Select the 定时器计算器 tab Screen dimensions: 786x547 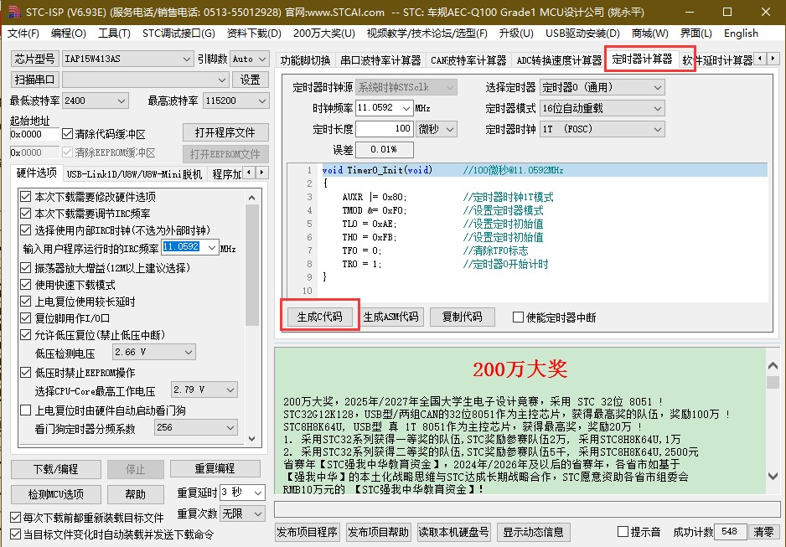coord(642,59)
